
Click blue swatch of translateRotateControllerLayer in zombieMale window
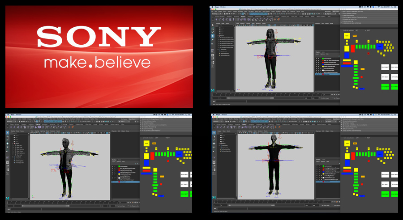tap(323, 172)
